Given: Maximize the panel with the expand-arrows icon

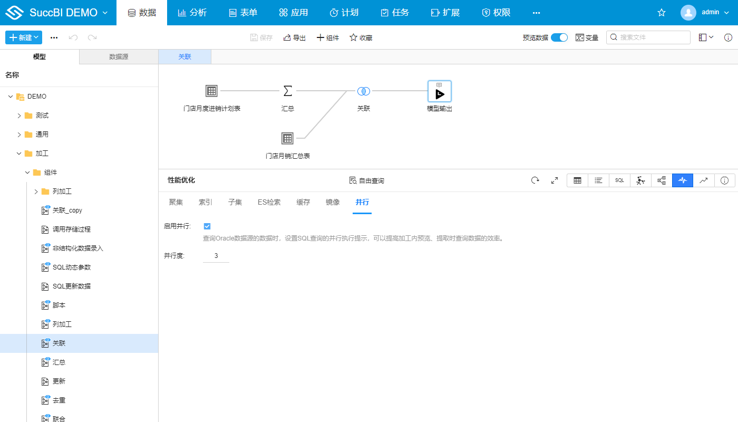Looking at the screenshot, I should tap(555, 180).
